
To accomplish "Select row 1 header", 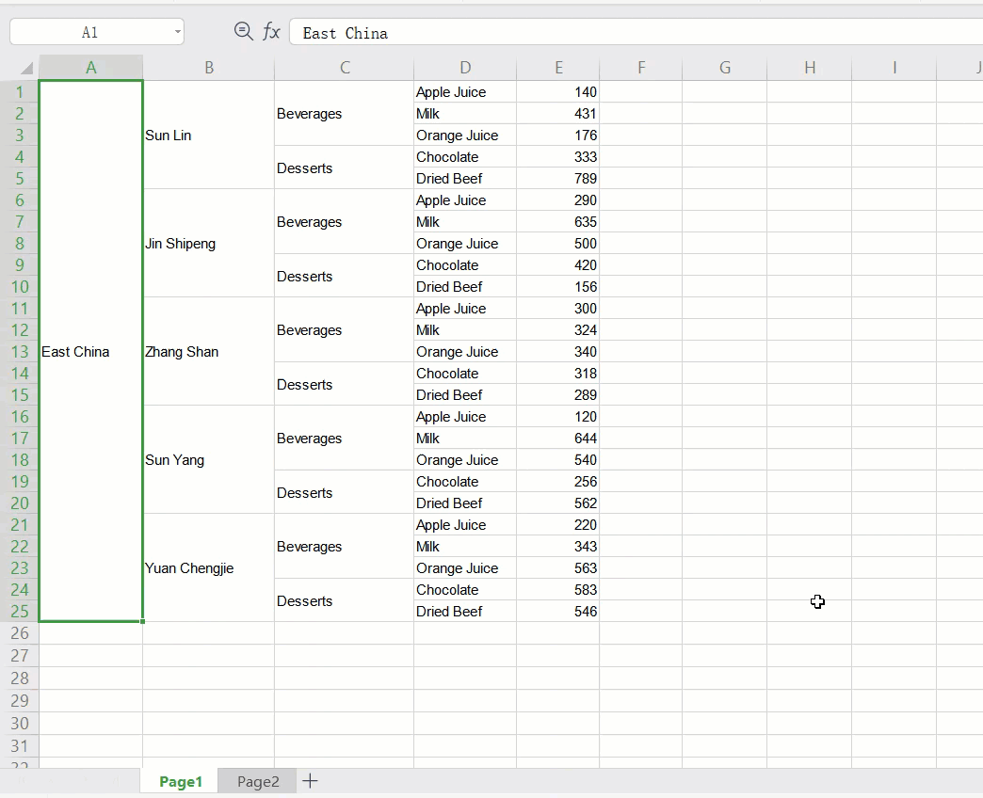I will [20, 92].
